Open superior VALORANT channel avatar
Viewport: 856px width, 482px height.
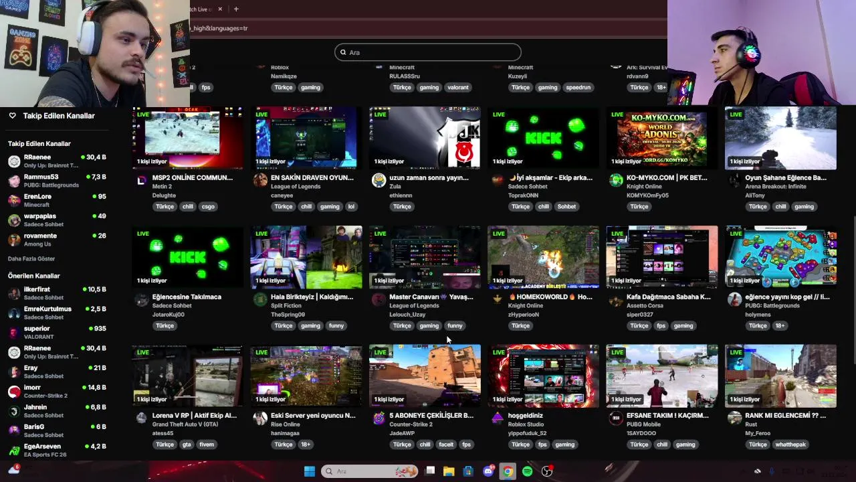[14, 333]
